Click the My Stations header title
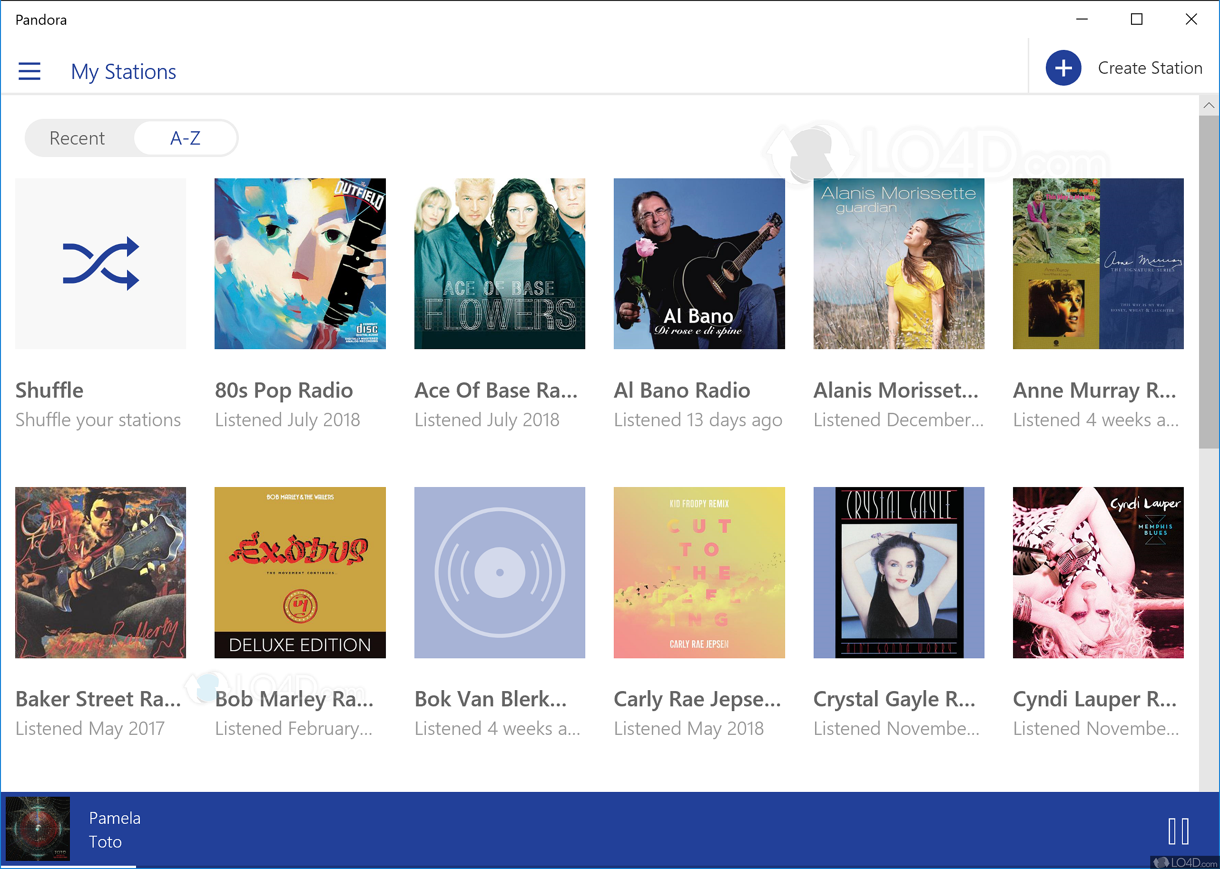This screenshot has height=869, width=1220. pyautogui.click(x=124, y=71)
